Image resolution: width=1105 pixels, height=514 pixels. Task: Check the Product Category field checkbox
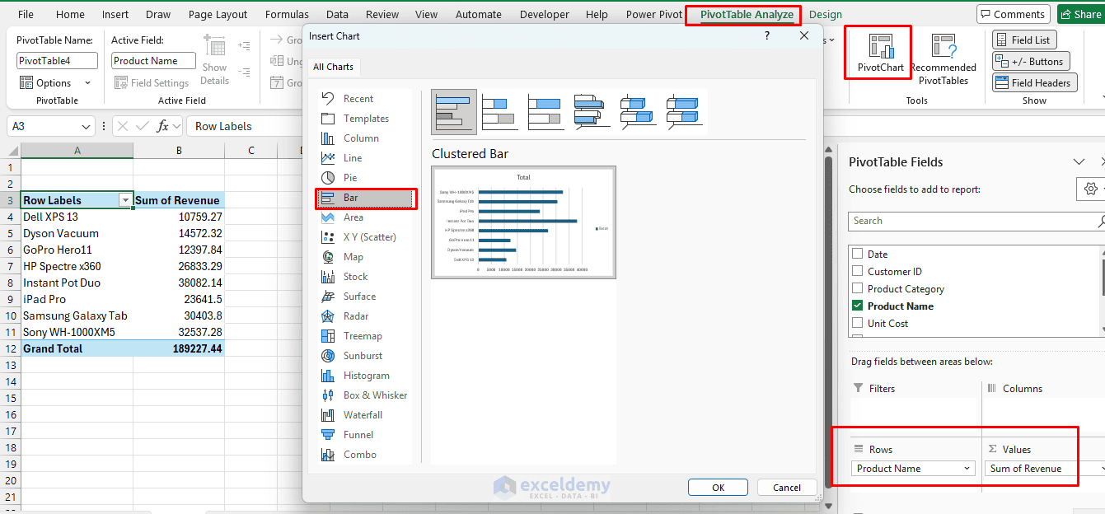click(857, 289)
